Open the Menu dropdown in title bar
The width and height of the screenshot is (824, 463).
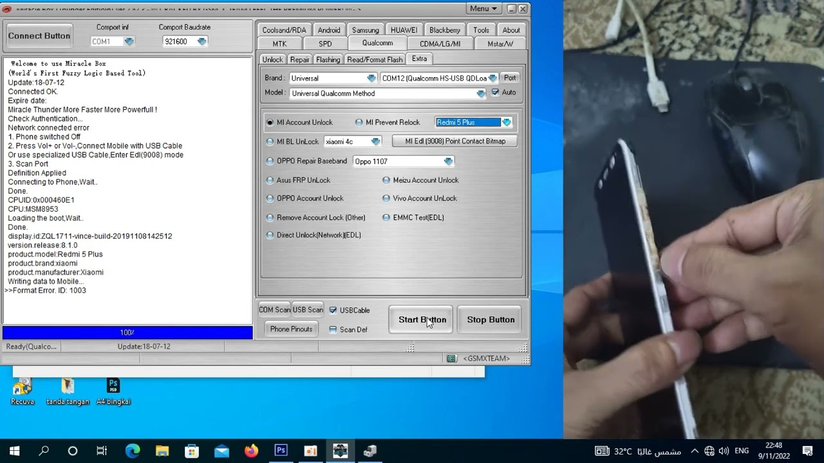(x=483, y=8)
